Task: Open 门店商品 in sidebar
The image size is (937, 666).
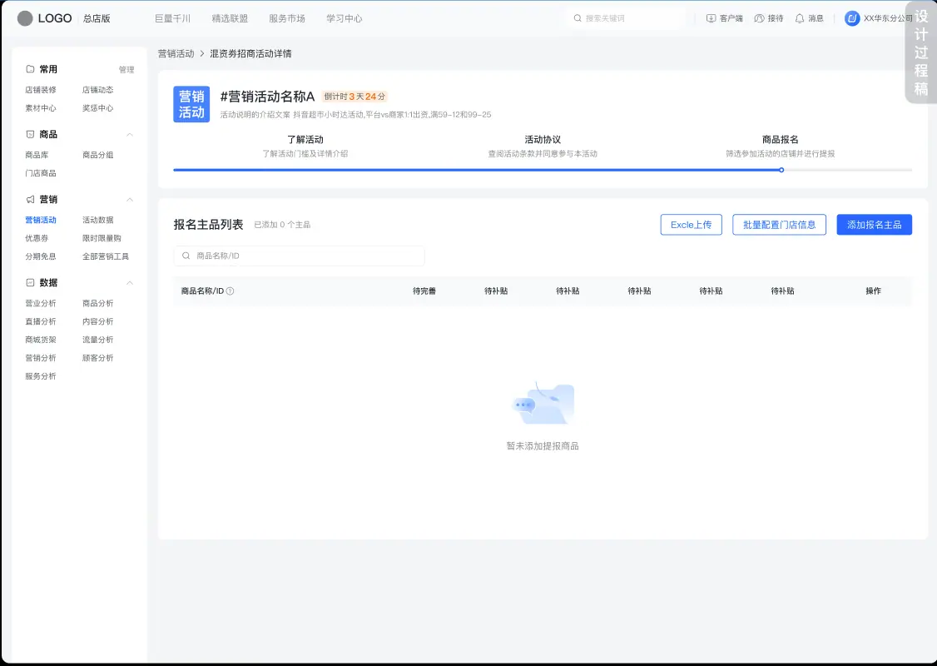Action: pyautogui.click(x=41, y=173)
